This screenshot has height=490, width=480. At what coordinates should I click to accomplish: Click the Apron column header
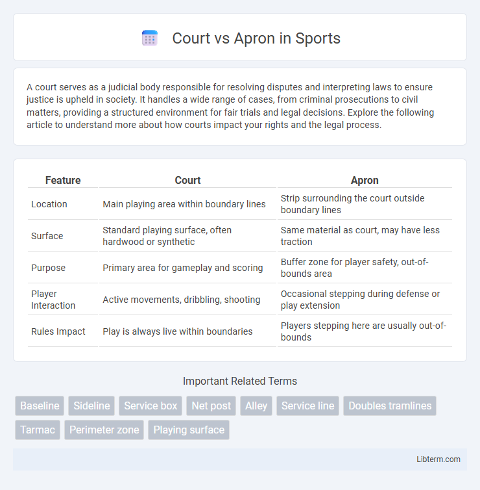(x=365, y=180)
